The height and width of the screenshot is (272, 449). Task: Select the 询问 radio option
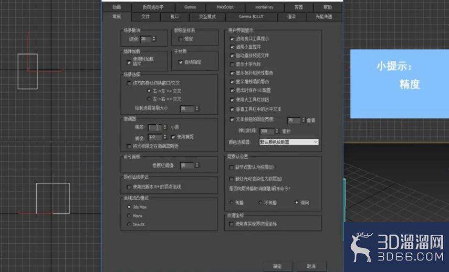click(297, 203)
